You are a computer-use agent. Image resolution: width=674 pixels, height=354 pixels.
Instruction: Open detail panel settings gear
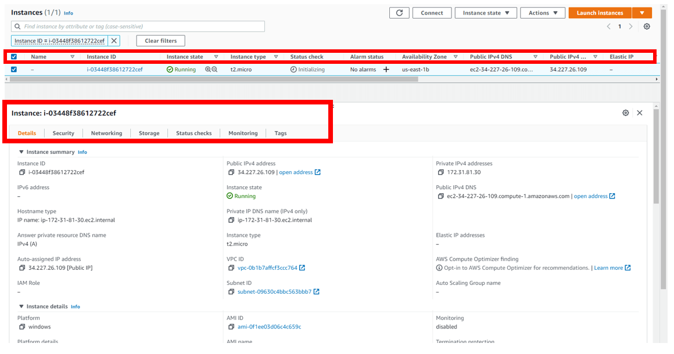click(x=625, y=113)
